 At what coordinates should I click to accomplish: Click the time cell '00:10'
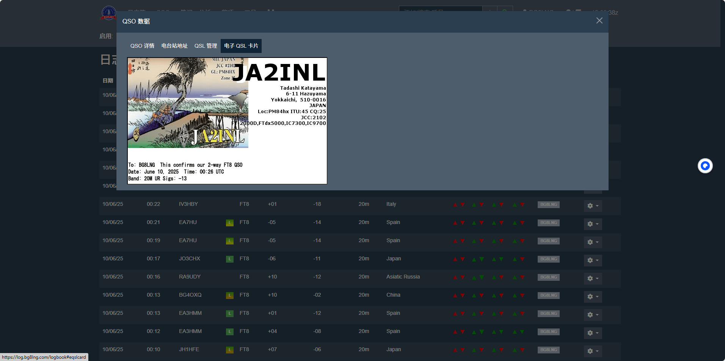[x=154, y=349]
